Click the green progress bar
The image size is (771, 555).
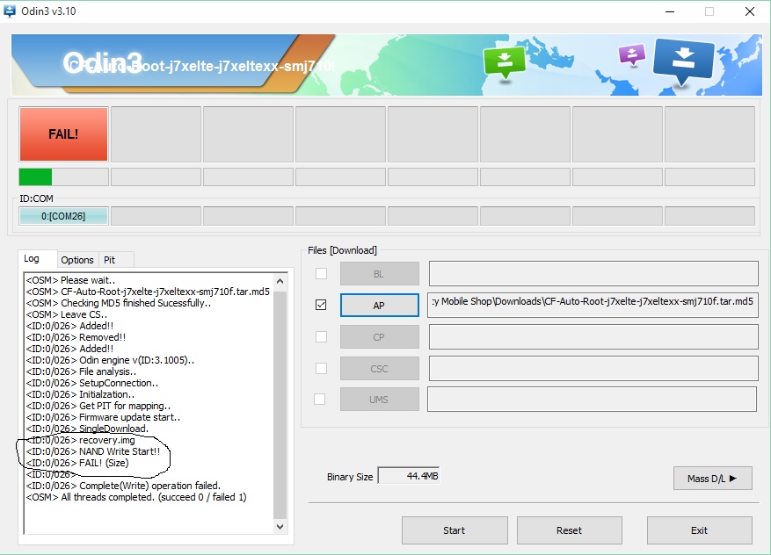point(35,177)
